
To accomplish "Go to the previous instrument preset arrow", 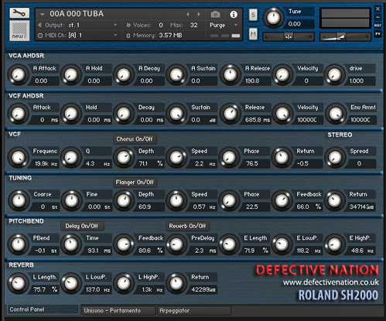I will click(188, 14).
